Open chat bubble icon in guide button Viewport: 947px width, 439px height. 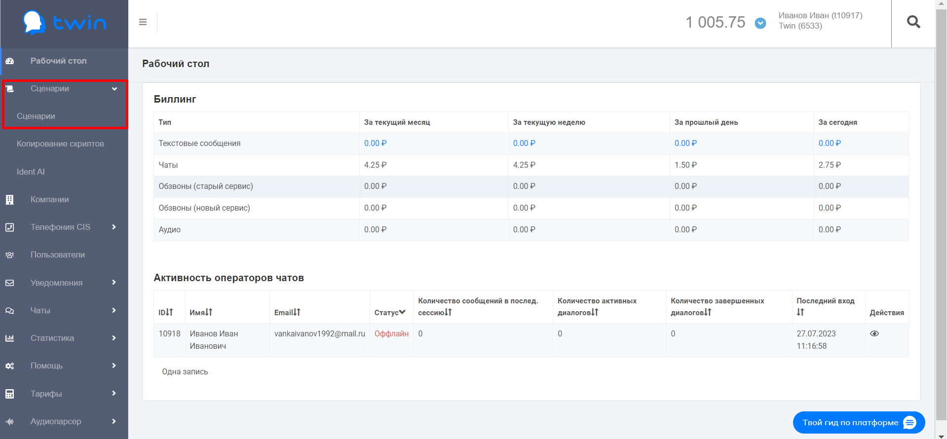910,423
